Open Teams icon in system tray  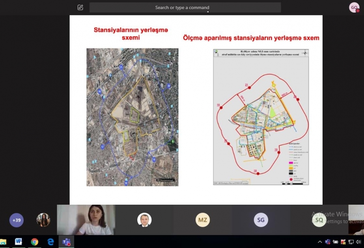(x=328, y=242)
